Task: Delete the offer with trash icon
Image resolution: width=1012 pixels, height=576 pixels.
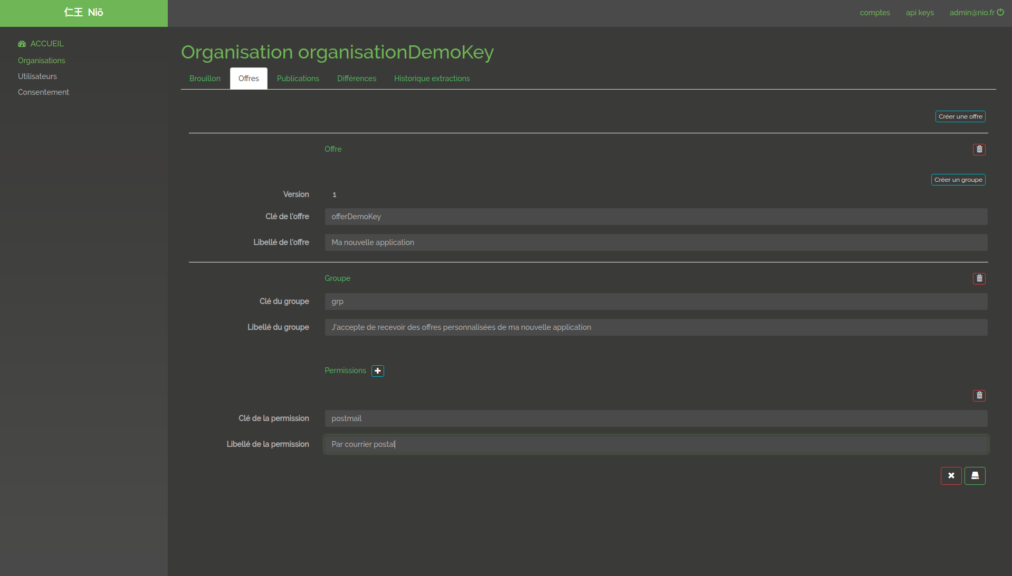Action: tap(979, 150)
